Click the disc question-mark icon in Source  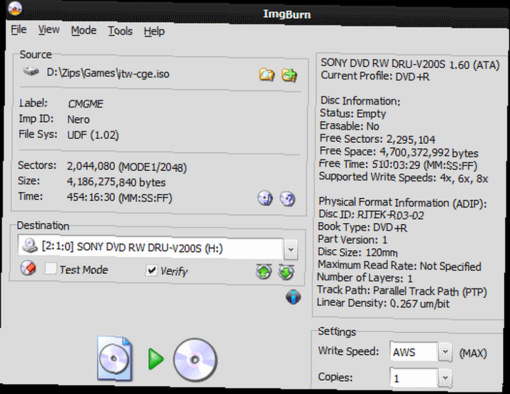(x=287, y=199)
